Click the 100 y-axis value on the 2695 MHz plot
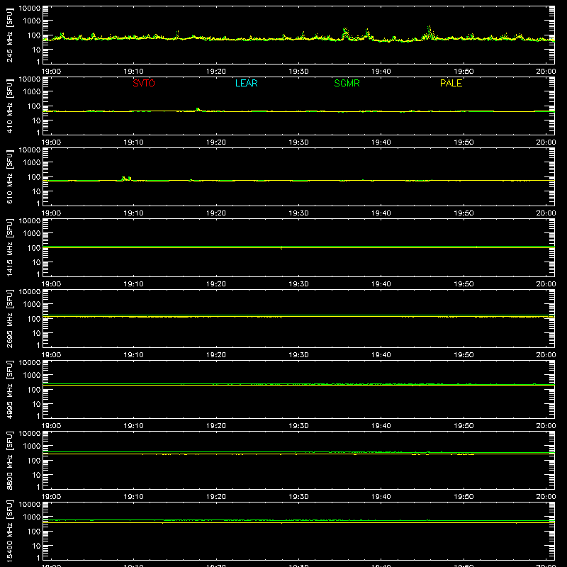This screenshot has height=567, width=567. pos(34,319)
